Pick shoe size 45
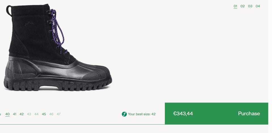 click(x=44, y=114)
